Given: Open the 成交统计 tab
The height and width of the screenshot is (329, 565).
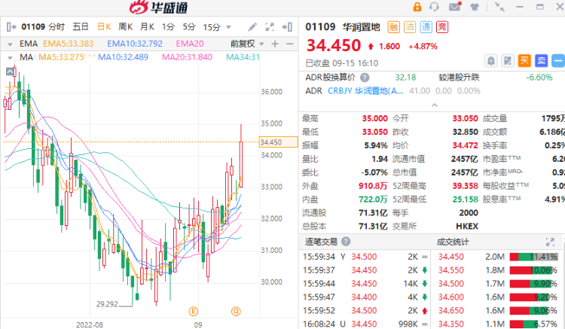Looking at the screenshot, I should tap(453, 242).
